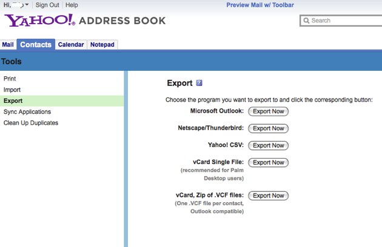Switch to the Mail tab
The width and height of the screenshot is (382, 247).
point(8,45)
